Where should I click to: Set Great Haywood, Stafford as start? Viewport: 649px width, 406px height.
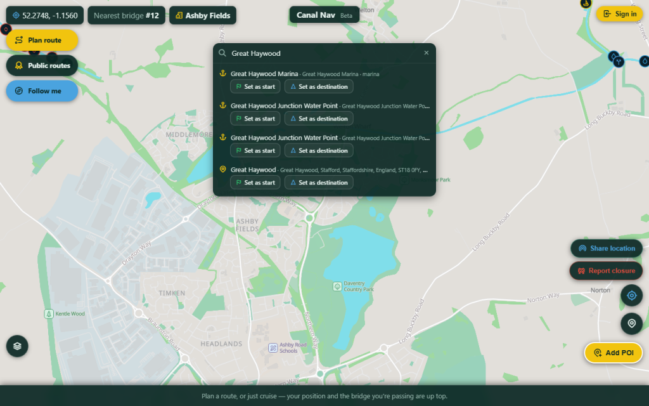[x=255, y=182]
